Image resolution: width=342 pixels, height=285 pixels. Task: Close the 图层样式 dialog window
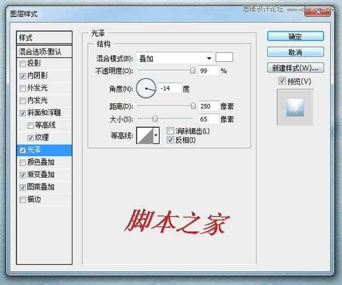tap(317, 12)
